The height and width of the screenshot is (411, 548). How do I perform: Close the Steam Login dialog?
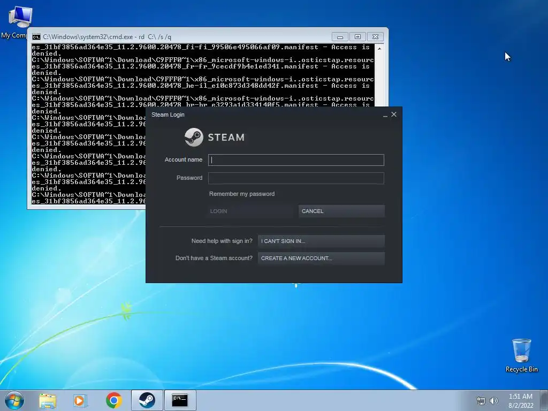(394, 115)
